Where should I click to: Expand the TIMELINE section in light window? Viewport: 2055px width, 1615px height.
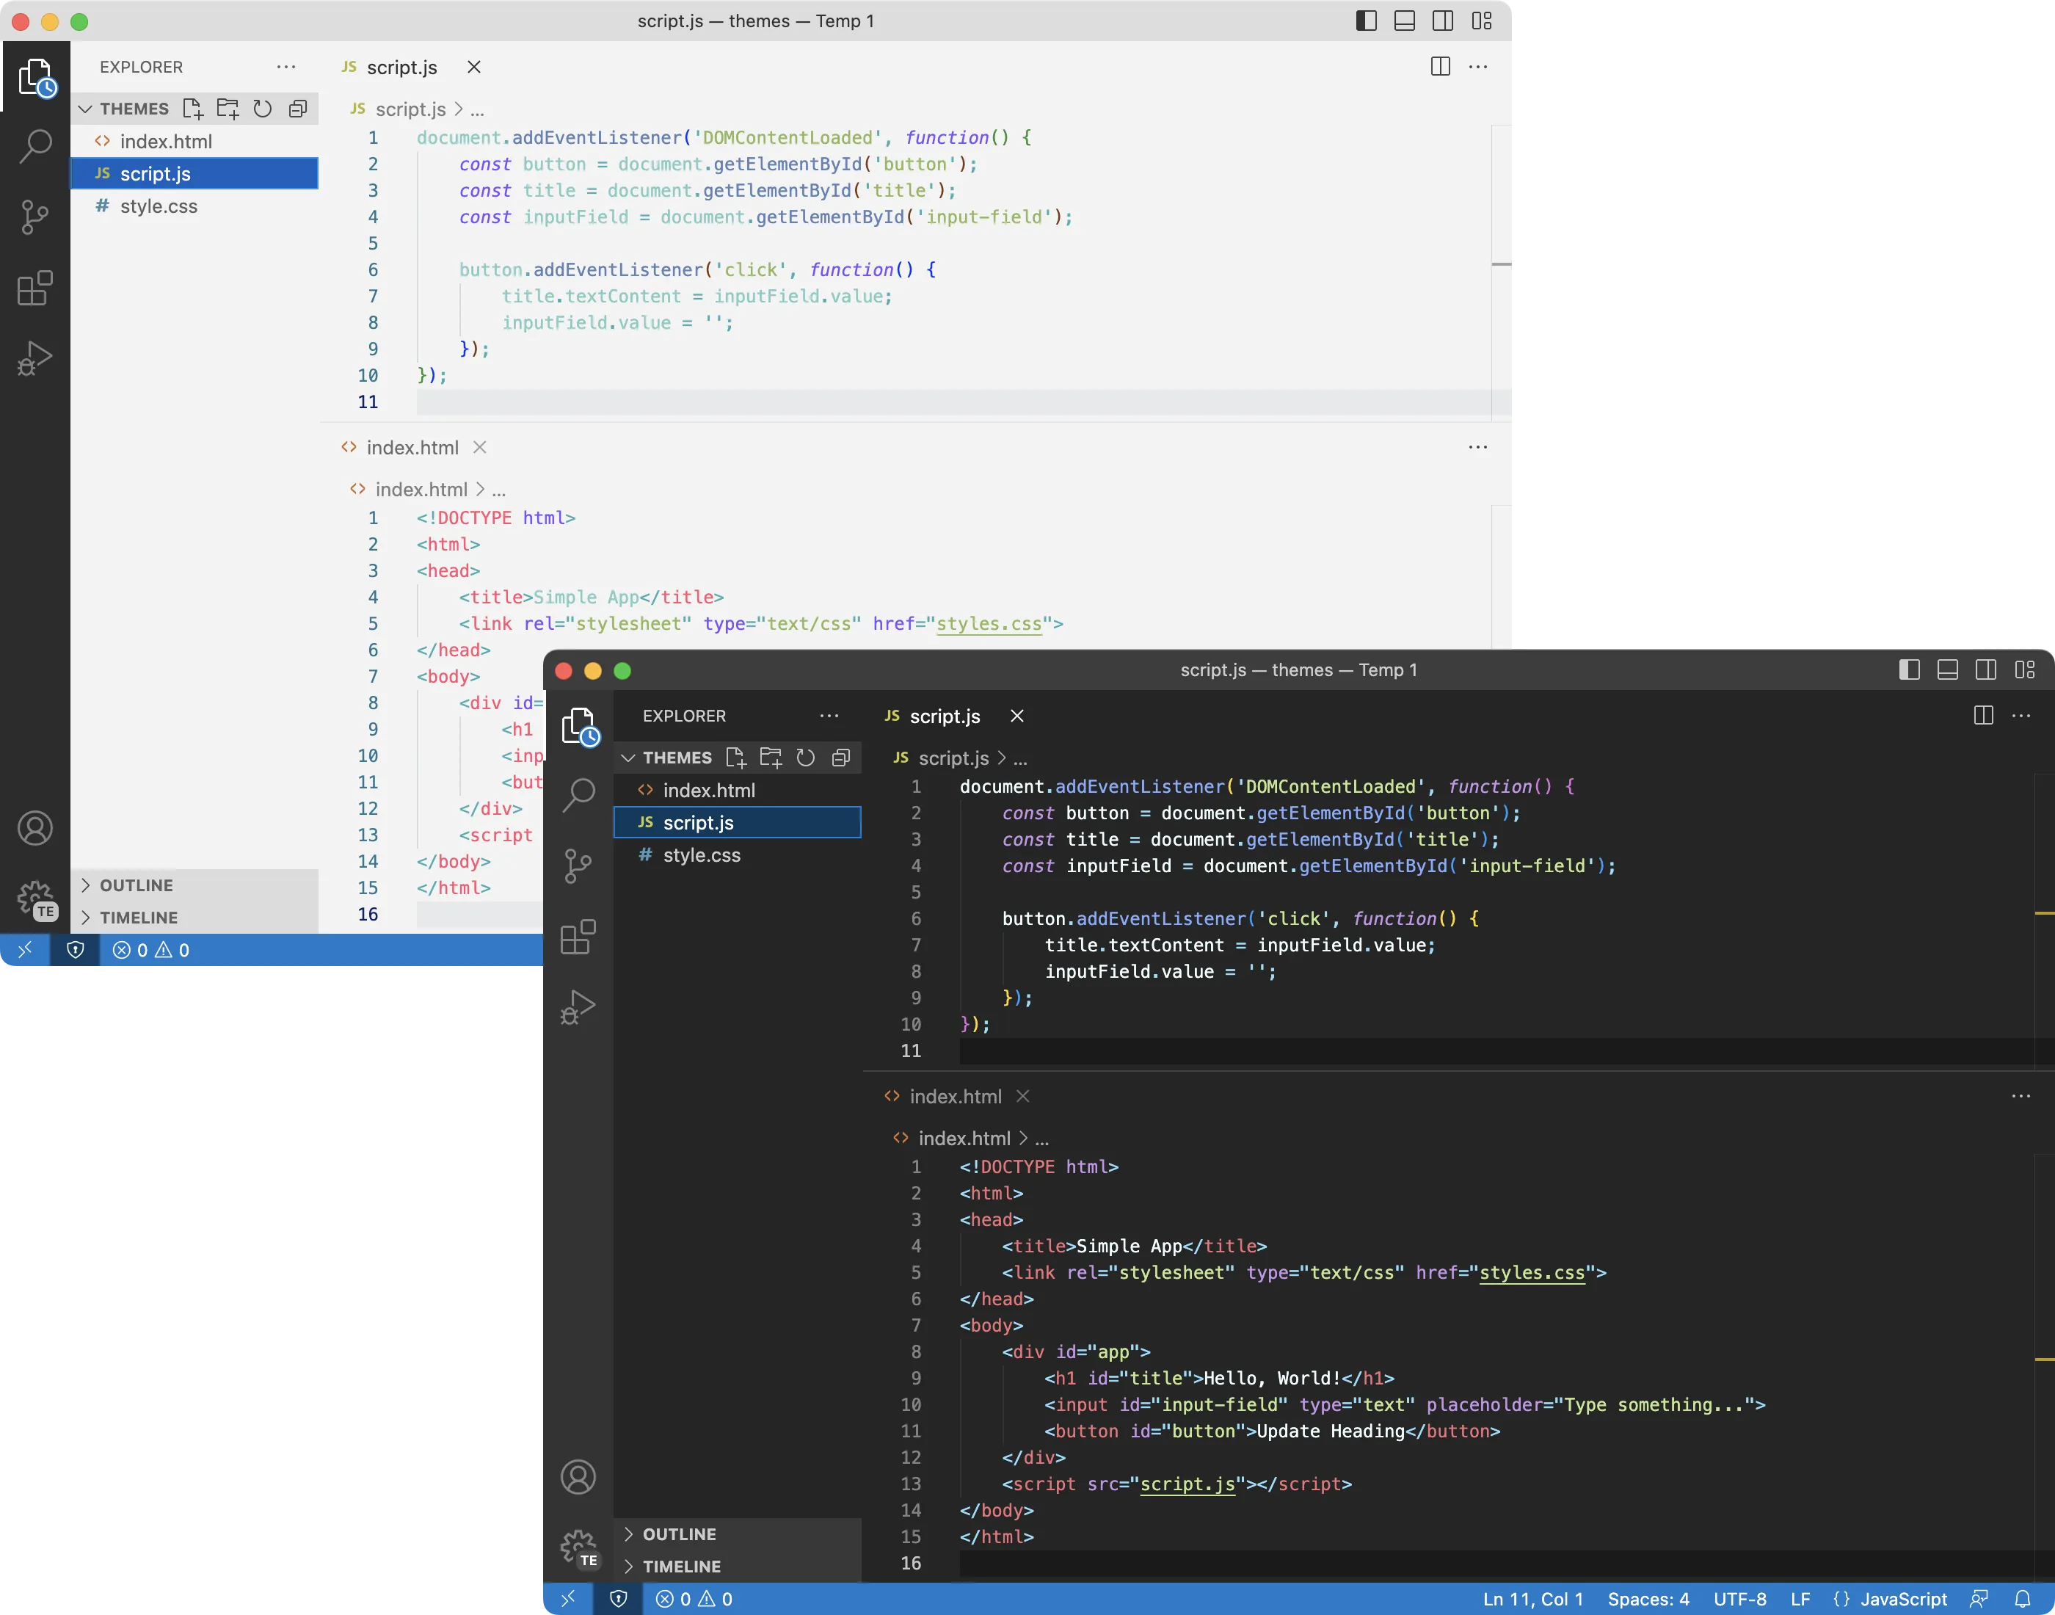[138, 917]
